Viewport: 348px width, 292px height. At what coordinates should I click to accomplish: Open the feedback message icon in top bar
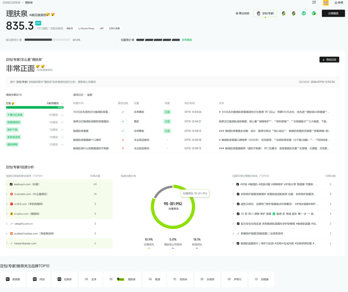pos(314,3)
